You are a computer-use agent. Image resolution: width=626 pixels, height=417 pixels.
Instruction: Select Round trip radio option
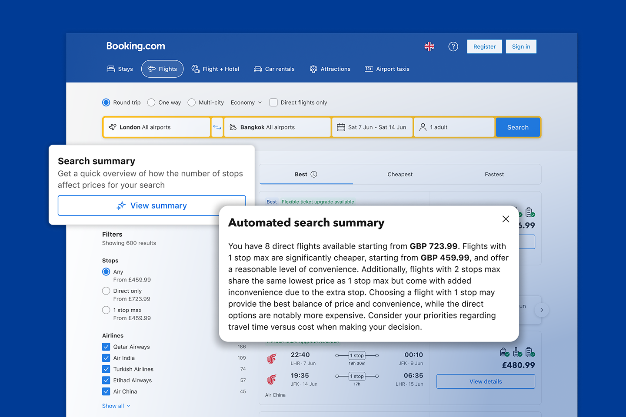(106, 103)
